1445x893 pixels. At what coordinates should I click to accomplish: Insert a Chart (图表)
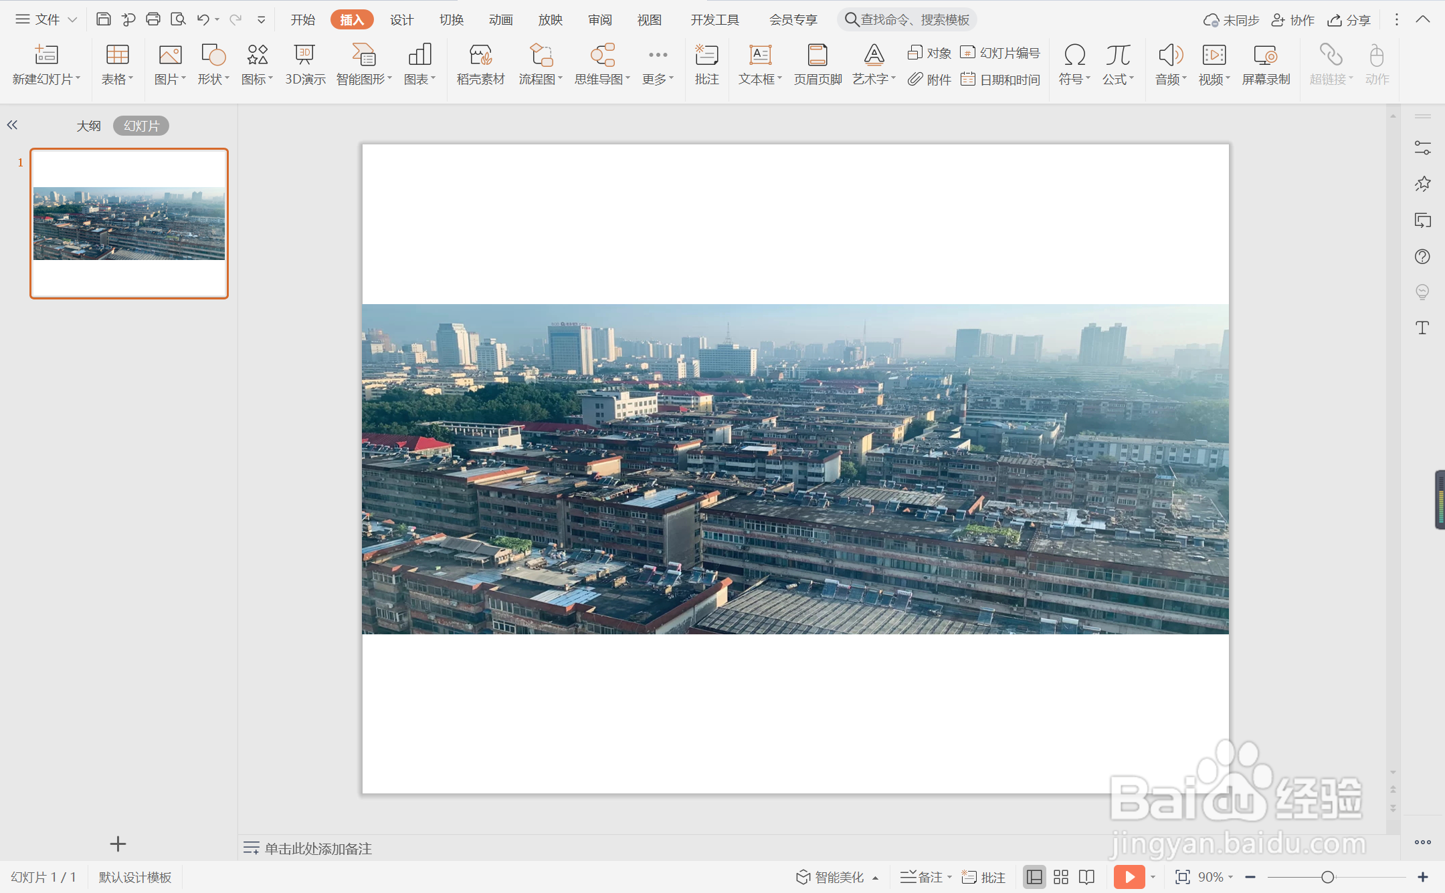419,65
